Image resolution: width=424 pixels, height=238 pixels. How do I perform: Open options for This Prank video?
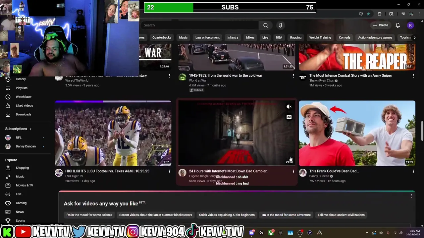point(413,172)
